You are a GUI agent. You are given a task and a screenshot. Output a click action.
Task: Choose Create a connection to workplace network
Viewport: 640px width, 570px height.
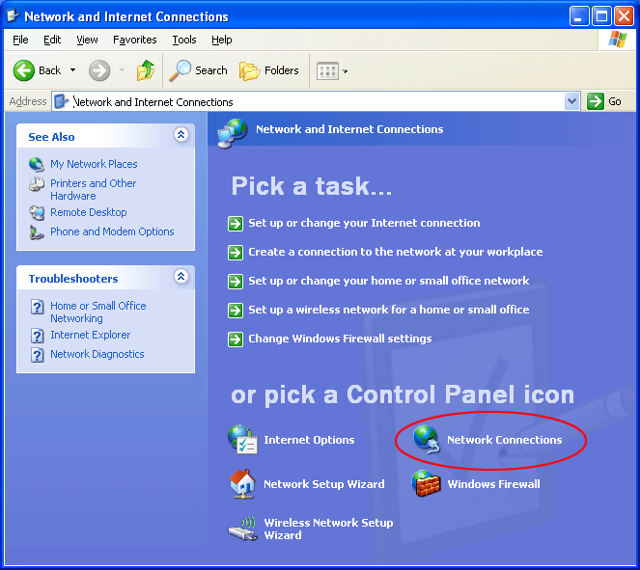[x=396, y=252]
